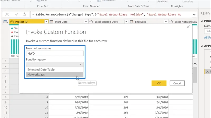Image resolution: width=211 pixels, height=118 pixels.
Task: Click Excel NetworkDay column type icon
Action: (x=171, y=22)
